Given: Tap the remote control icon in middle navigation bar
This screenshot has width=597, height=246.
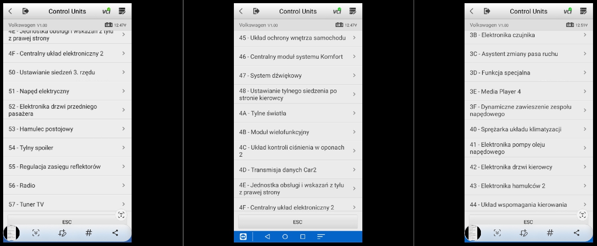Looking at the screenshot, I should (243, 236).
